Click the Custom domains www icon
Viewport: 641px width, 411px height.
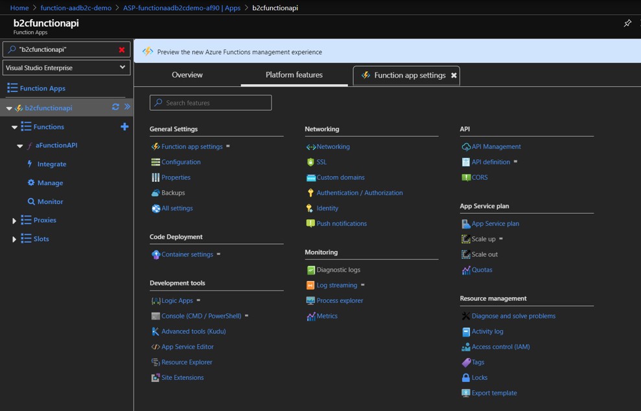coord(310,178)
